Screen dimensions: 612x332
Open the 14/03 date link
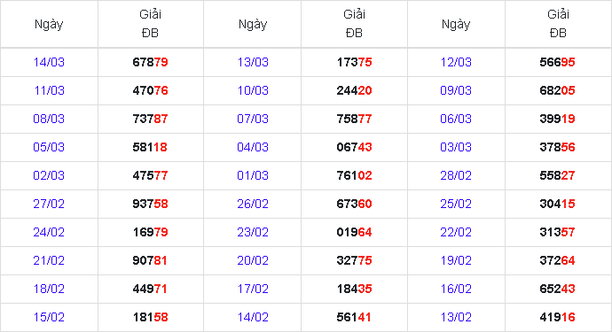49,62
